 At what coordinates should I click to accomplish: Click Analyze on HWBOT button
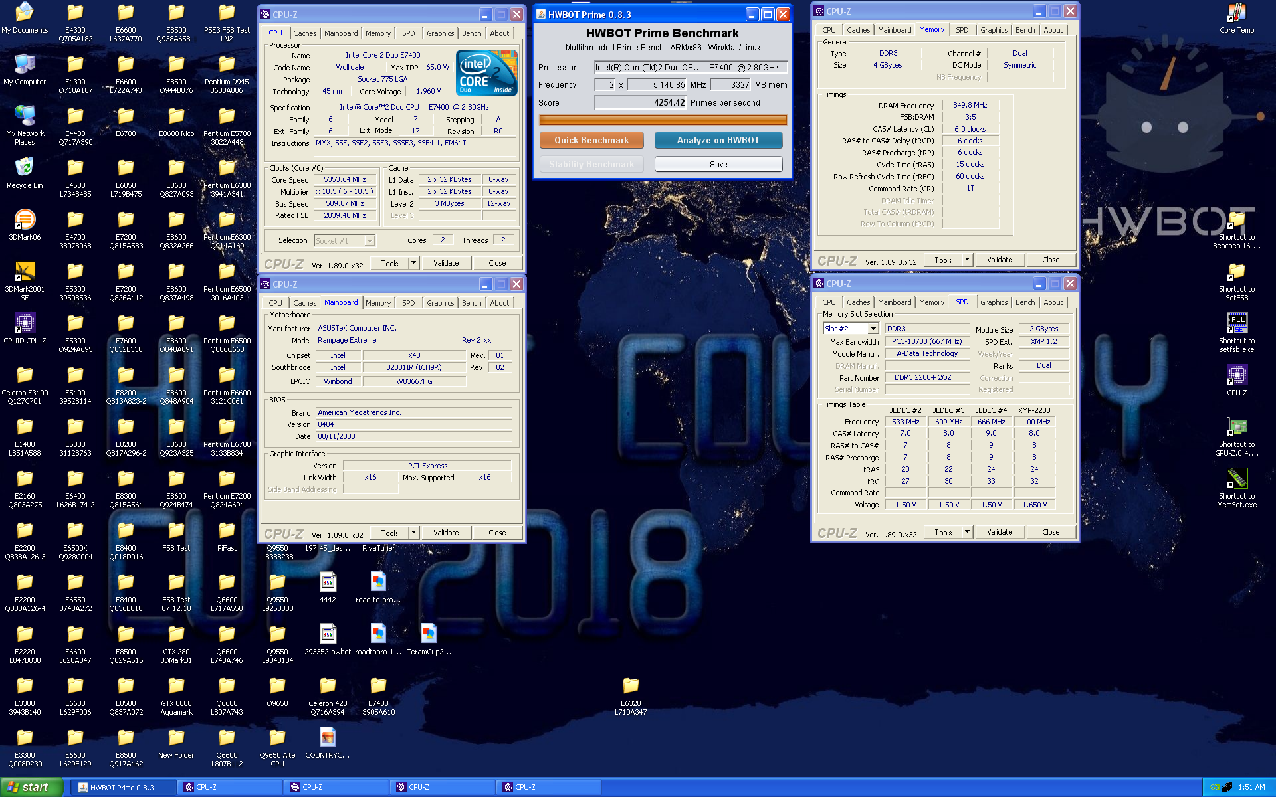pos(718,141)
